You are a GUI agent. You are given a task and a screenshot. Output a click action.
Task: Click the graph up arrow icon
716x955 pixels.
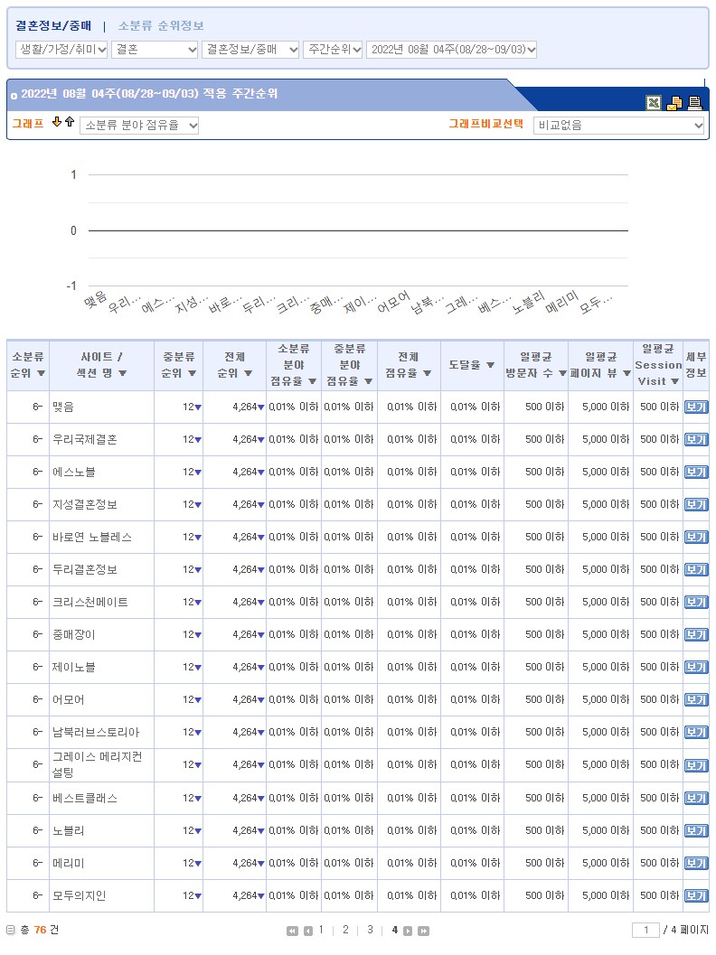tap(70, 123)
